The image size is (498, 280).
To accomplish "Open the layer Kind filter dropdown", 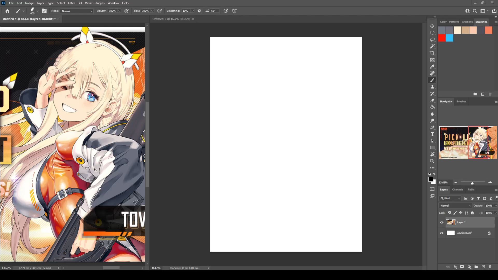I will pyautogui.click(x=450, y=198).
